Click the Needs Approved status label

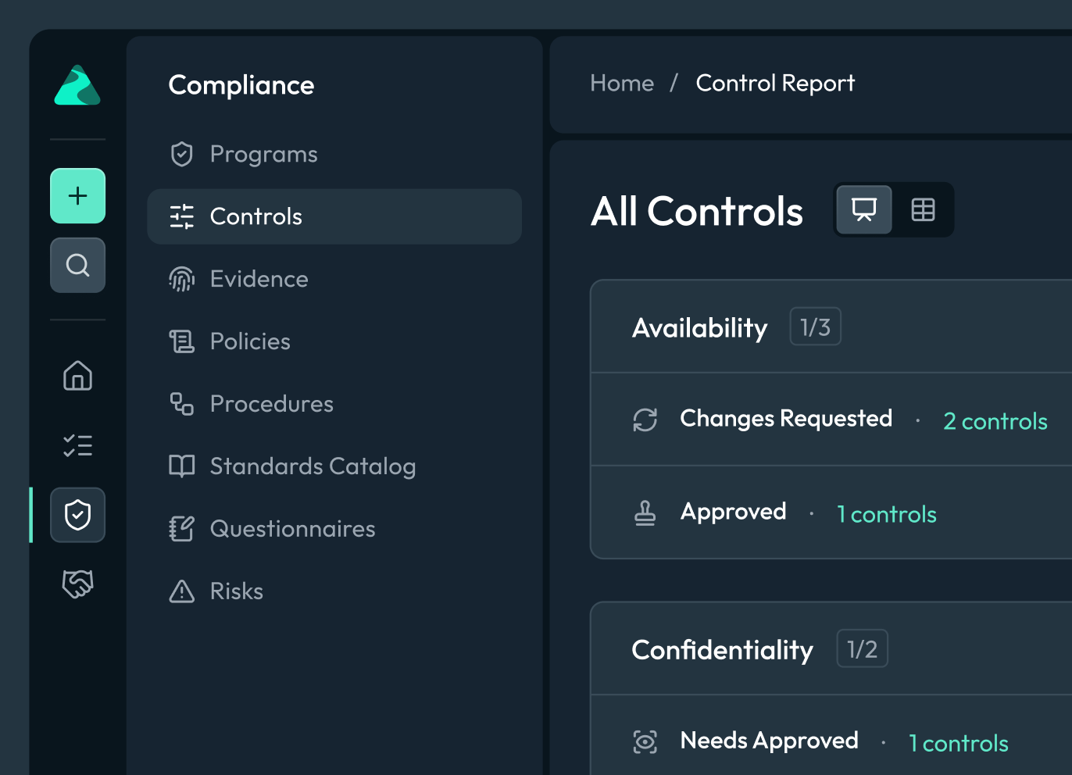pyautogui.click(x=770, y=741)
